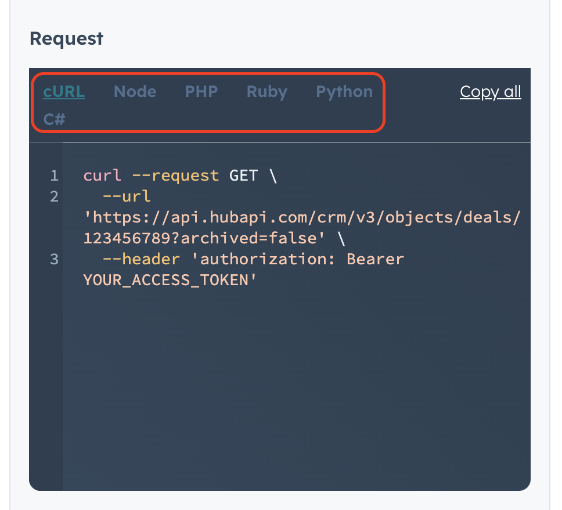Select line number 1 in the code
The height and width of the screenshot is (510, 562).
point(54,175)
